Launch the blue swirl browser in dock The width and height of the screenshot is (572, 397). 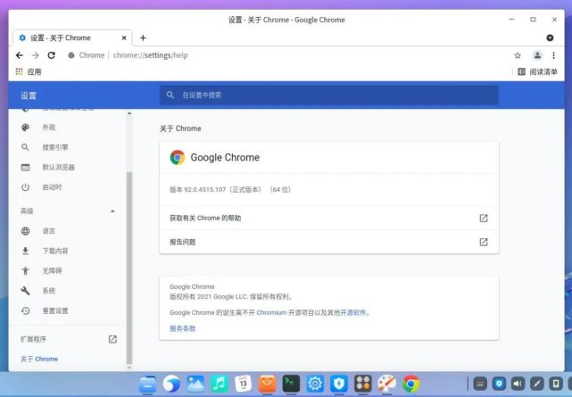tap(171, 384)
